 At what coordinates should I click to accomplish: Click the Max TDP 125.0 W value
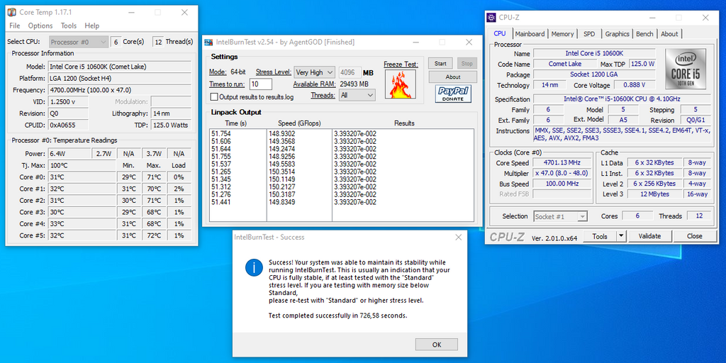click(642, 64)
